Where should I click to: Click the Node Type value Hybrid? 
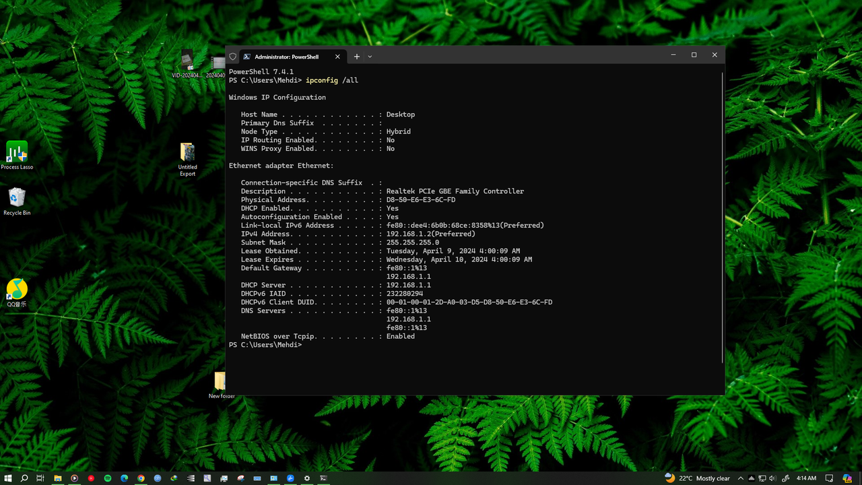399,131
